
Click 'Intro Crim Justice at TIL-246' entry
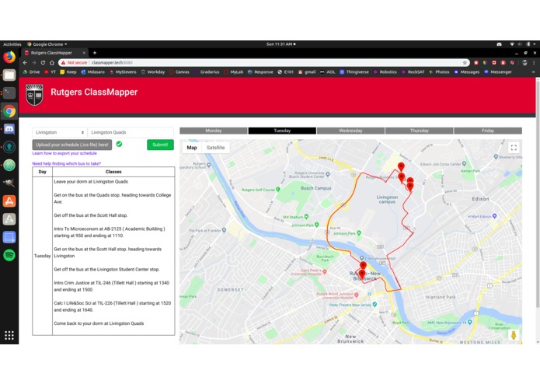[x=112, y=286]
